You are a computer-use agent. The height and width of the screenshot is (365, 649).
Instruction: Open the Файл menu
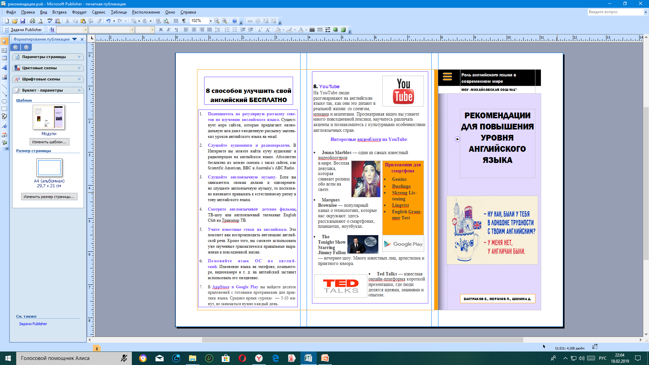pos(11,12)
